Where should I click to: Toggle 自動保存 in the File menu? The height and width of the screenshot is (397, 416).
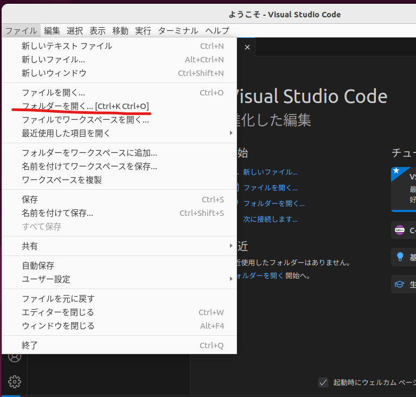coord(119,266)
